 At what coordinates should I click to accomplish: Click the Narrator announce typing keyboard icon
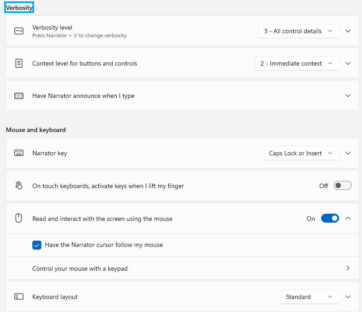(x=19, y=96)
